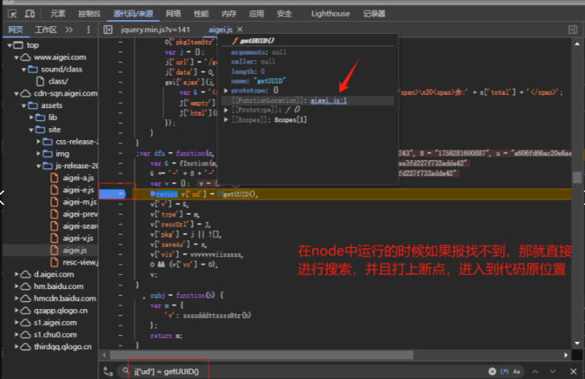Screen dimensions: 585x379
Task: Expand the qzapp.qlogo.cn domain
Action: pyautogui.click(x=16, y=310)
